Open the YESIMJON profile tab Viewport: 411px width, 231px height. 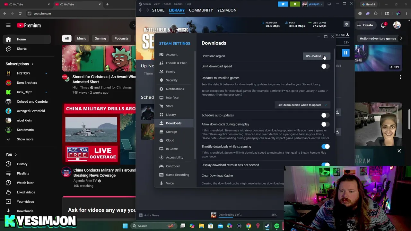point(227,10)
